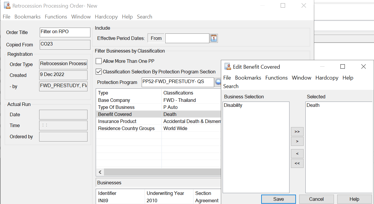
Task: Open Bookmarks menu in Edit Benefit dialog
Action: pos(248,78)
